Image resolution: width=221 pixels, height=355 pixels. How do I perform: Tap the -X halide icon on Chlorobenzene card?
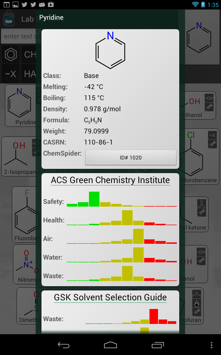pos(212,135)
